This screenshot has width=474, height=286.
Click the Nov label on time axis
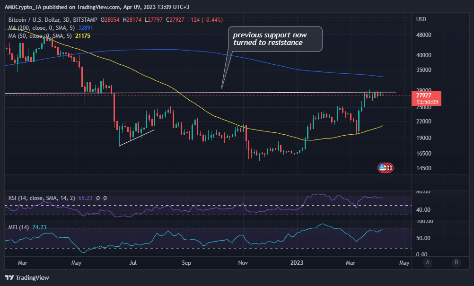click(x=243, y=263)
